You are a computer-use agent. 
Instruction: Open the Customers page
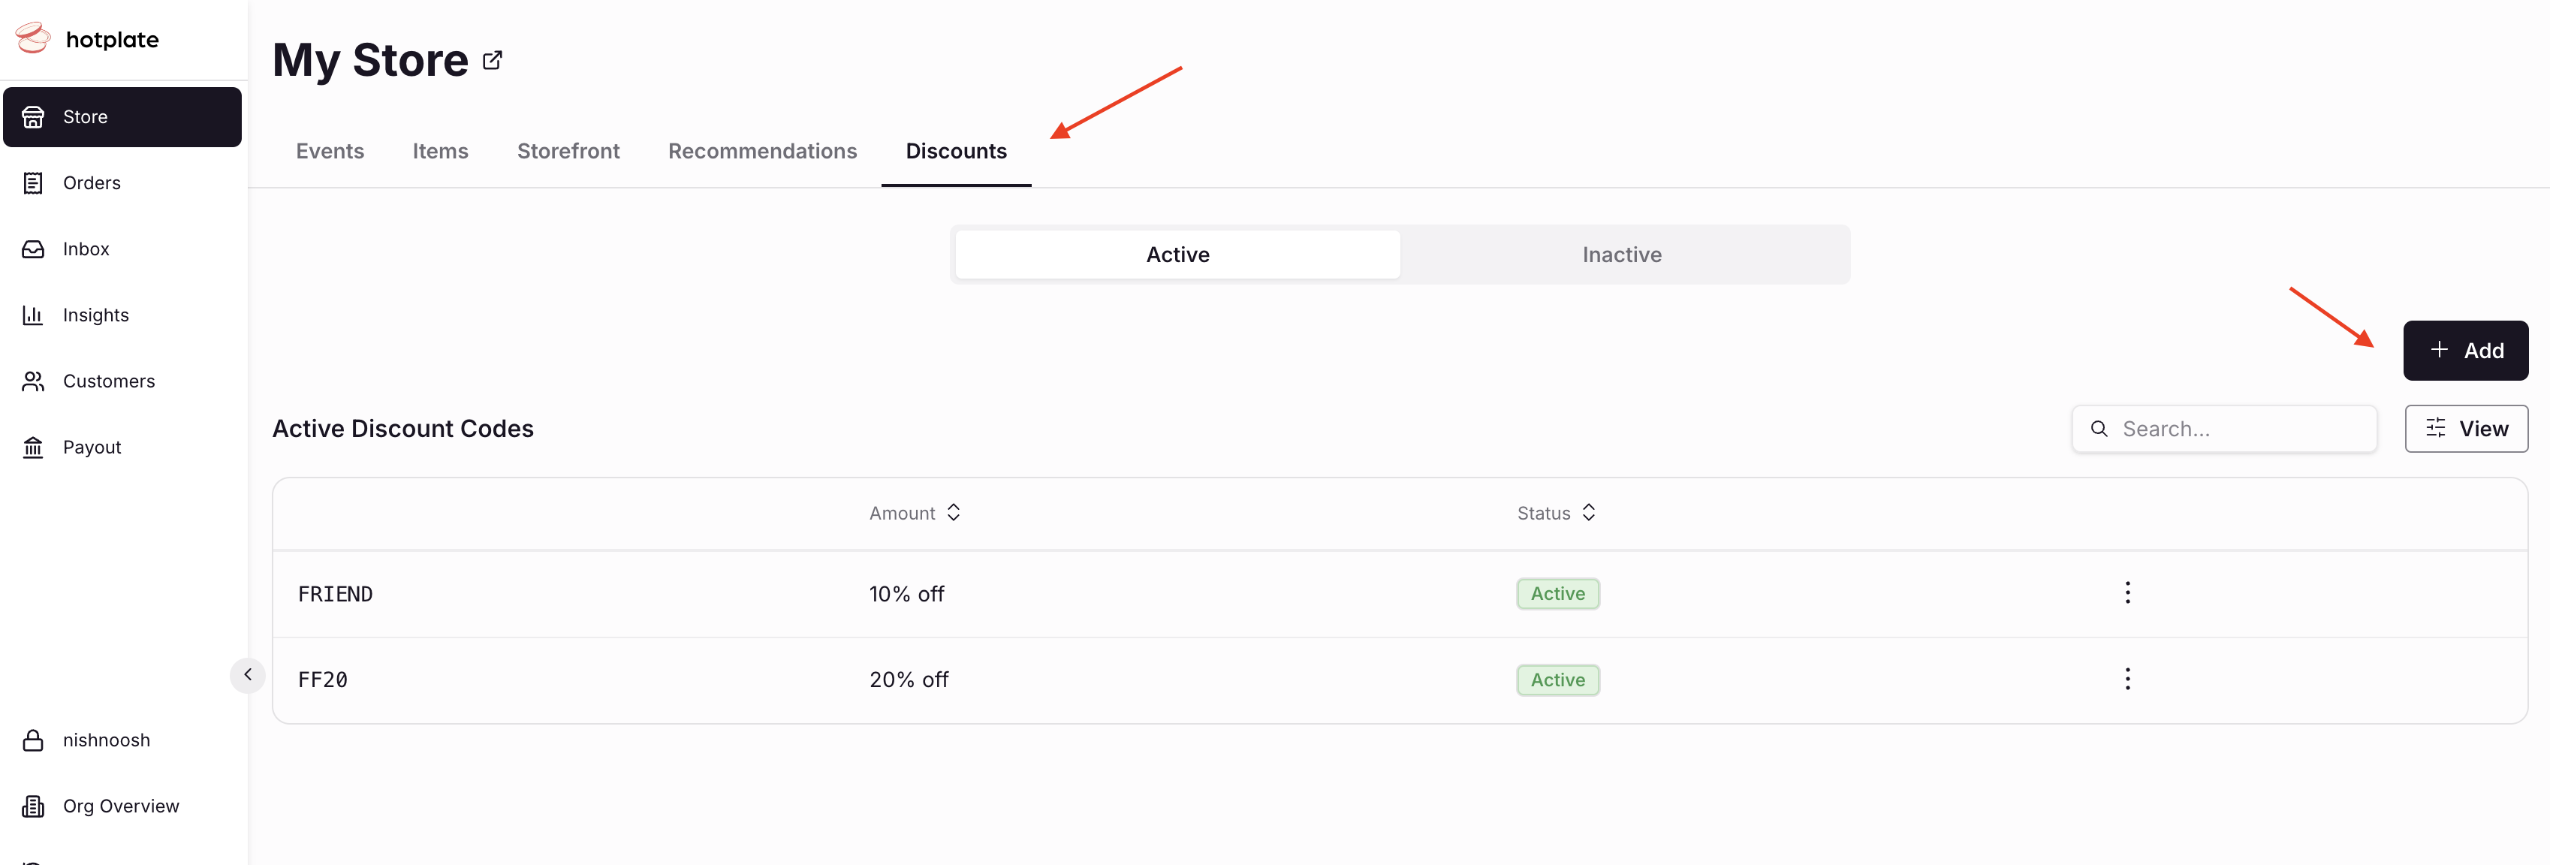pos(109,380)
